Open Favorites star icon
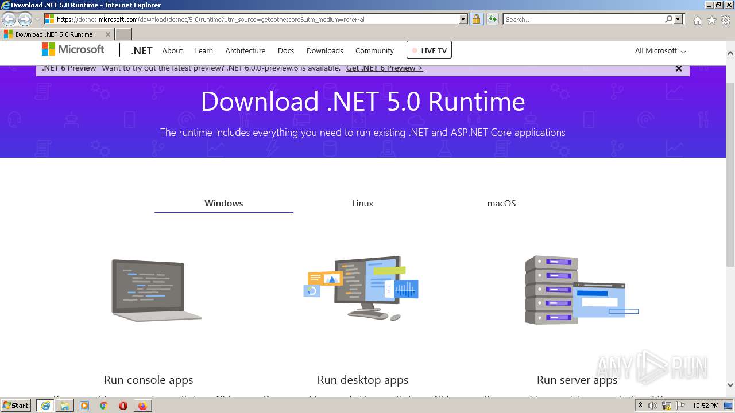The image size is (735, 413). point(711,20)
